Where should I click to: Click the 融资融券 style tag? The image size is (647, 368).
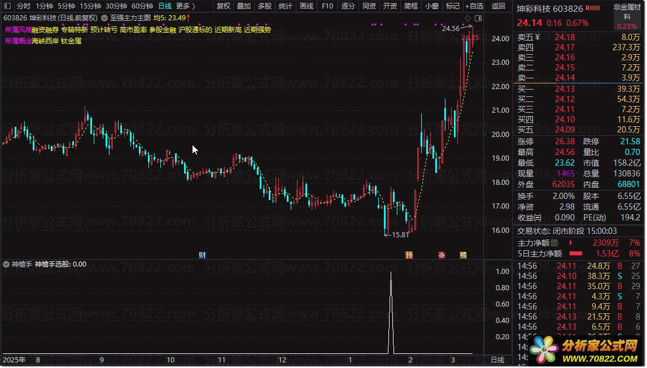pos(45,30)
